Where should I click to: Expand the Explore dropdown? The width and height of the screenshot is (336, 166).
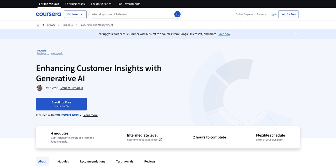(x=75, y=14)
